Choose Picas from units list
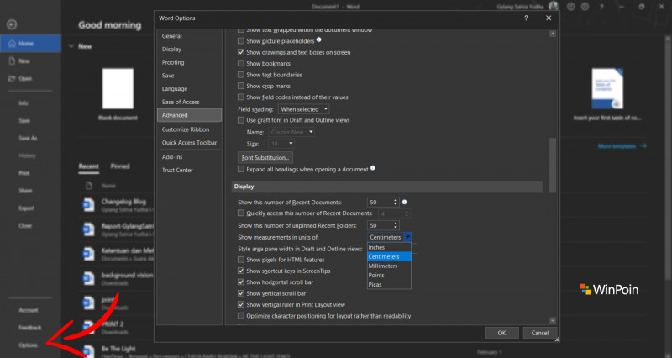 tap(389, 284)
